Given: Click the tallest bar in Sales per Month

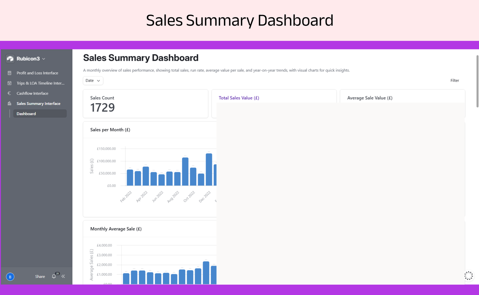Looking at the screenshot, I should click(x=209, y=169).
